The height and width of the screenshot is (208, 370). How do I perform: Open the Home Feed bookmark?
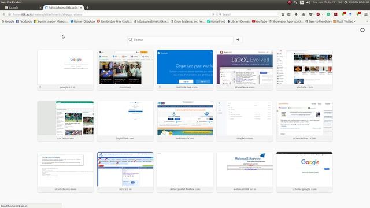click(216, 21)
